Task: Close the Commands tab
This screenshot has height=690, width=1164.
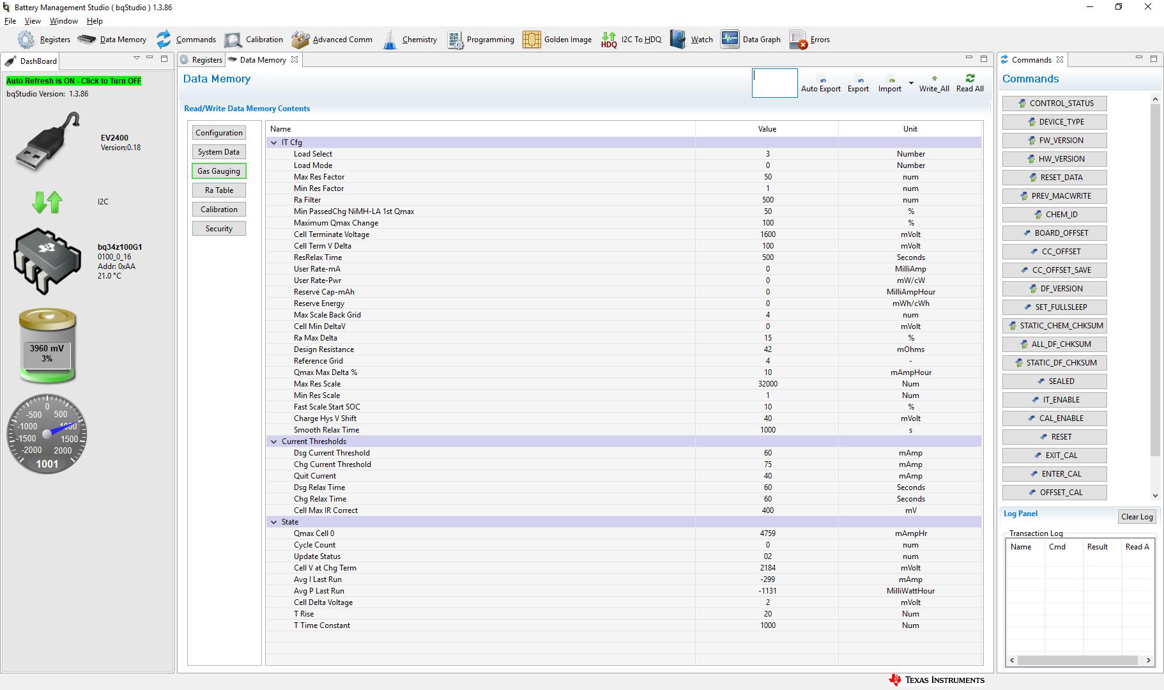Action: coord(1060,59)
